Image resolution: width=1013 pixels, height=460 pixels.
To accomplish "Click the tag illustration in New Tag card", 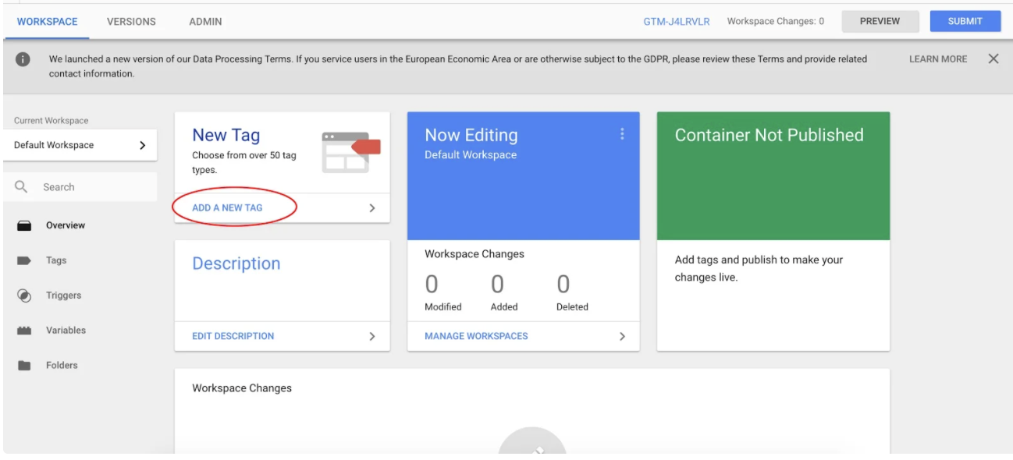I will [x=350, y=151].
